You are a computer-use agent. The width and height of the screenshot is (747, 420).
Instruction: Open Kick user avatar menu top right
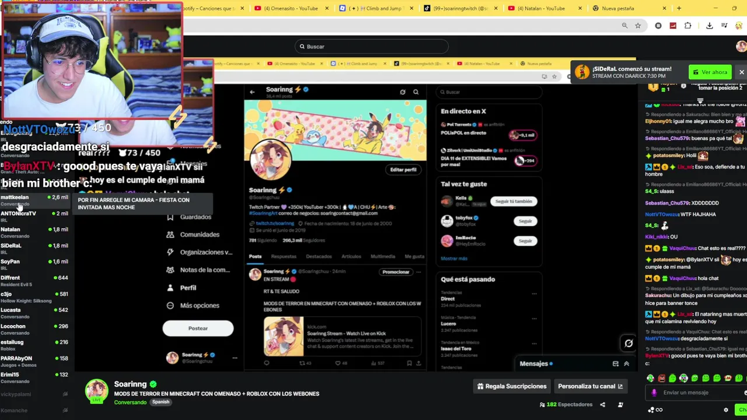coord(741,47)
